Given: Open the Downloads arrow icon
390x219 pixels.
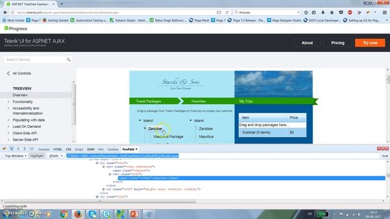Looking at the screenshot, I should click(x=323, y=12).
